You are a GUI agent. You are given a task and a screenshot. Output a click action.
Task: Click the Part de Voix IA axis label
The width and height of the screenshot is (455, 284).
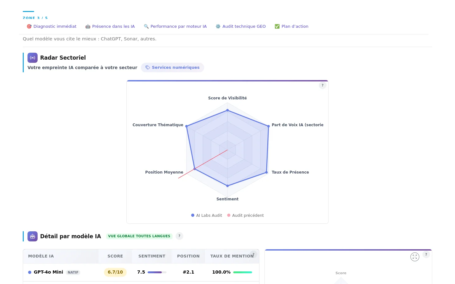pyautogui.click(x=298, y=125)
